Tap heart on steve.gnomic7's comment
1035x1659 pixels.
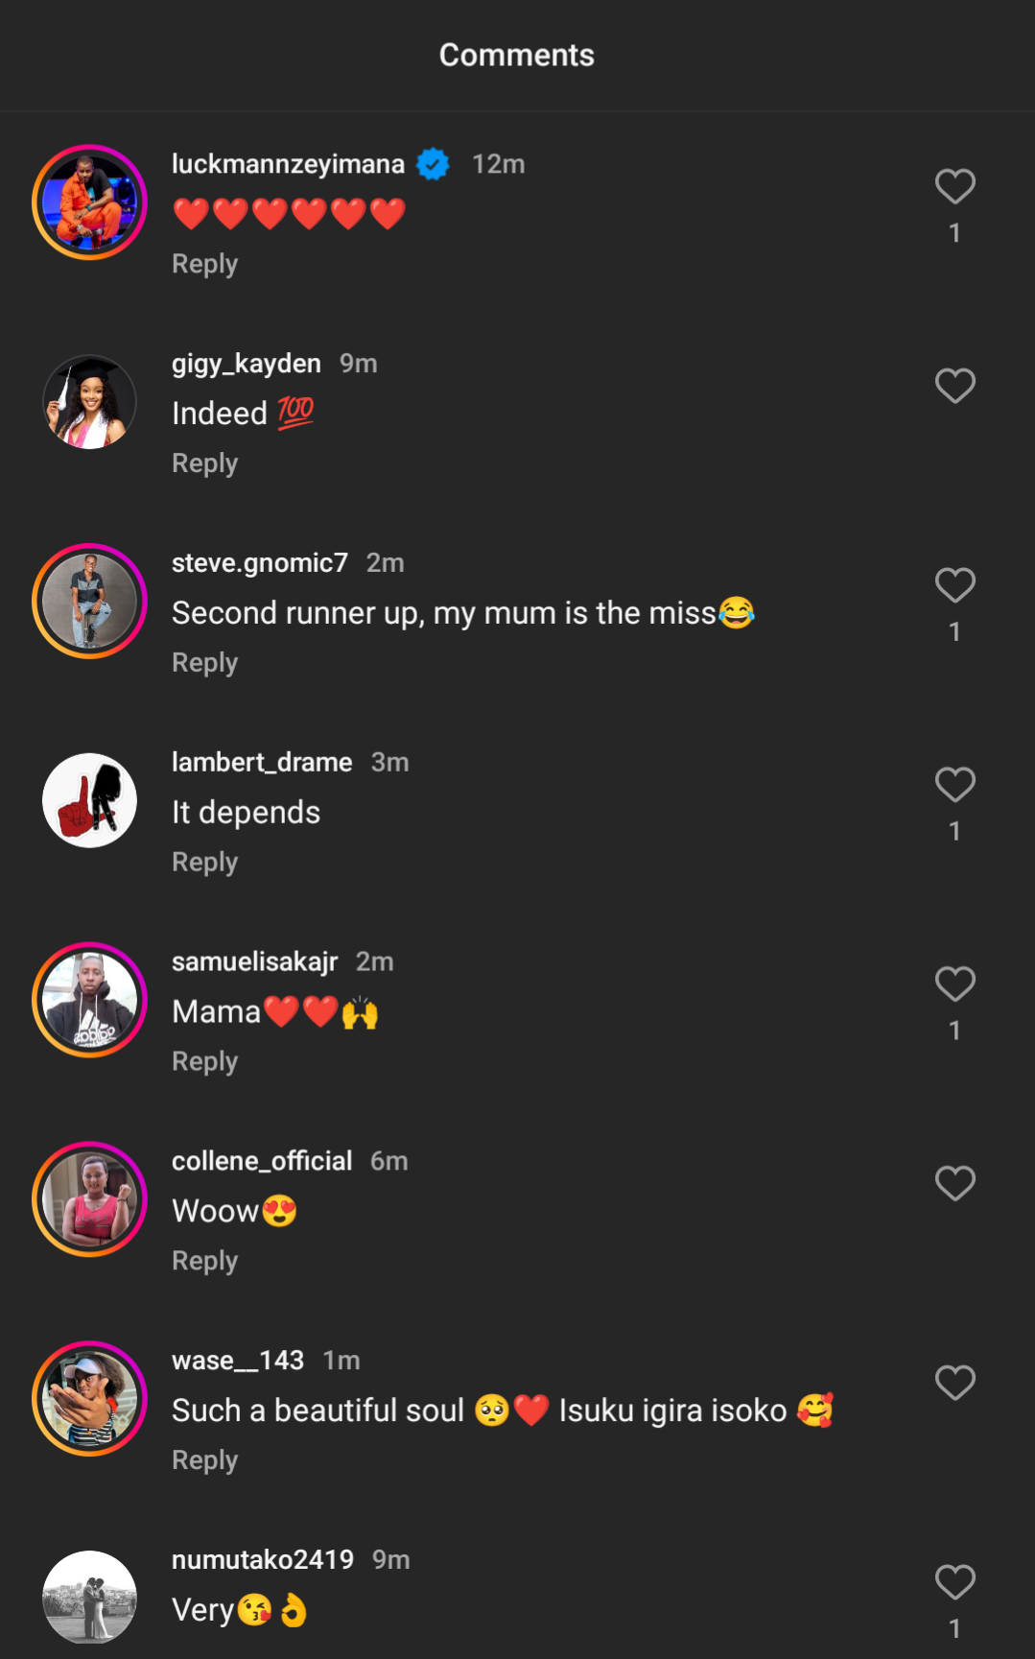(x=954, y=585)
